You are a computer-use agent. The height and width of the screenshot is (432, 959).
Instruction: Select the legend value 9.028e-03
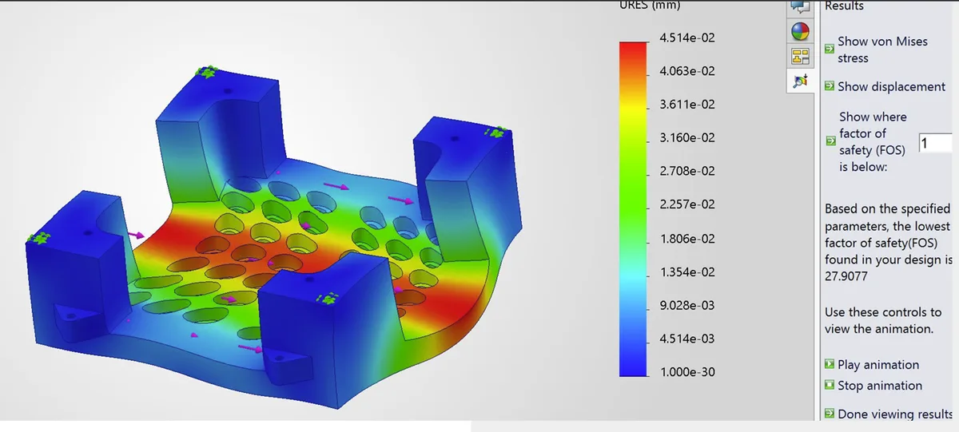[686, 306]
